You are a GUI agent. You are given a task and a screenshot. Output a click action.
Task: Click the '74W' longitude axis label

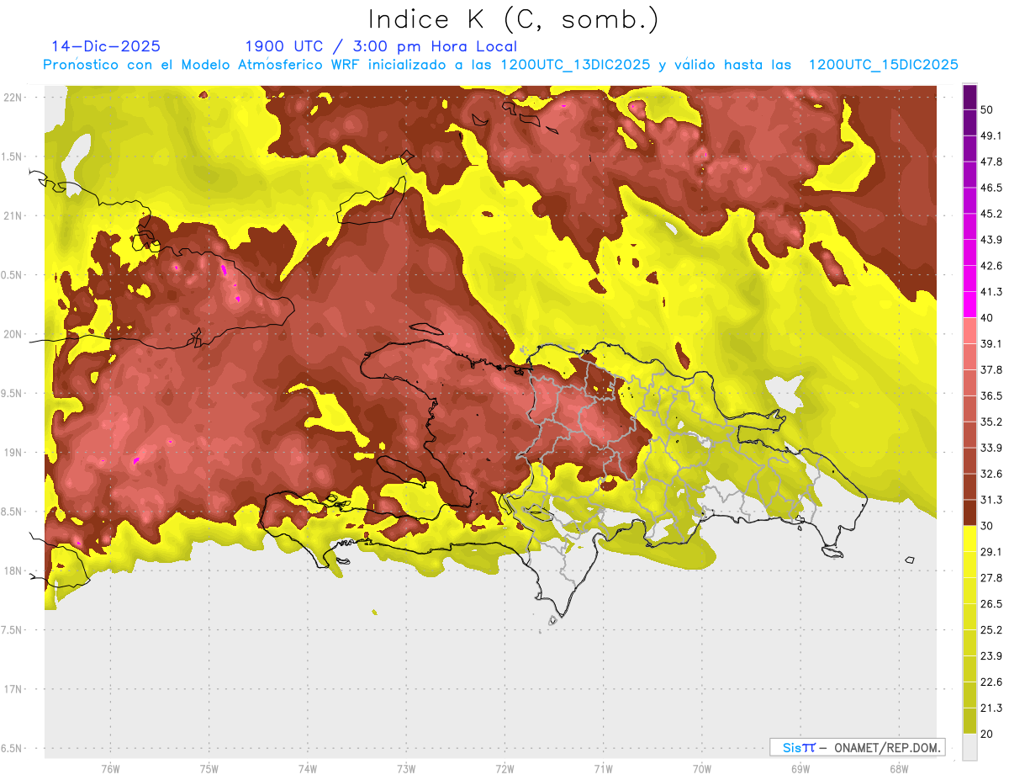click(308, 768)
